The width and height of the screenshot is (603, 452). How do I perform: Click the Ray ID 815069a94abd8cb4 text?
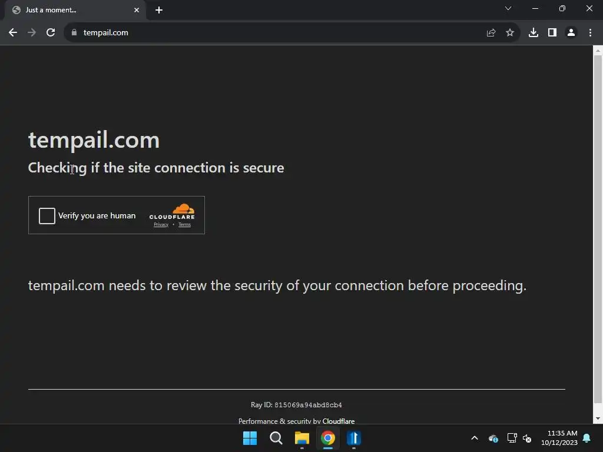tap(296, 405)
